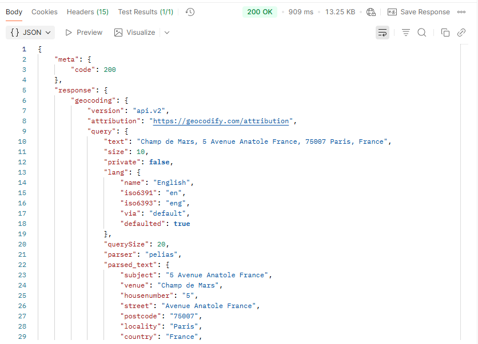Click the Visualize chart icon

tap(119, 33)
